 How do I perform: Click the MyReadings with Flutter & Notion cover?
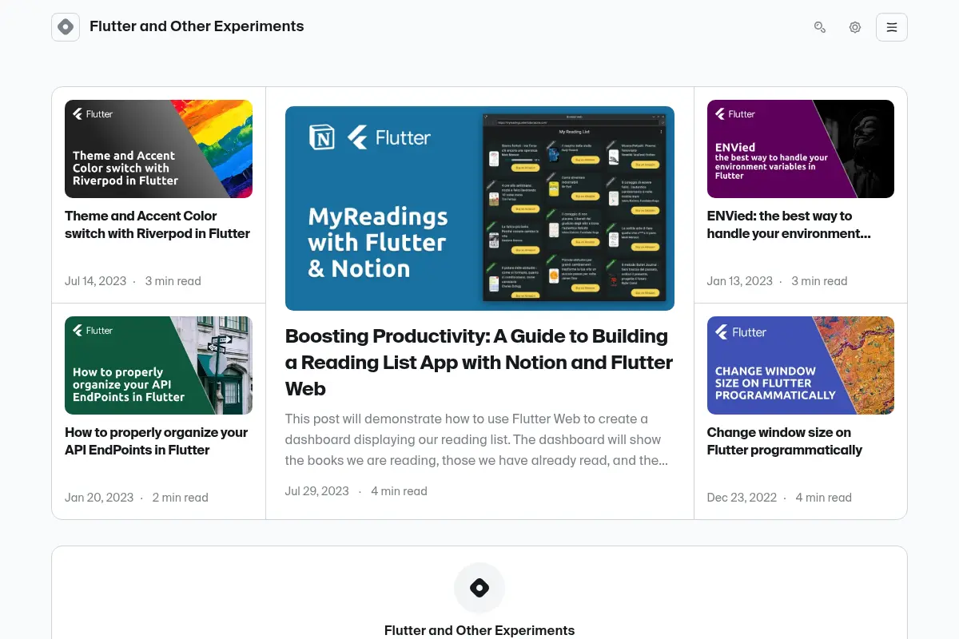pyautogui.click(x=479, y=208)
